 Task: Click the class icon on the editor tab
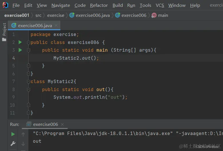click(x=14, y=26)
